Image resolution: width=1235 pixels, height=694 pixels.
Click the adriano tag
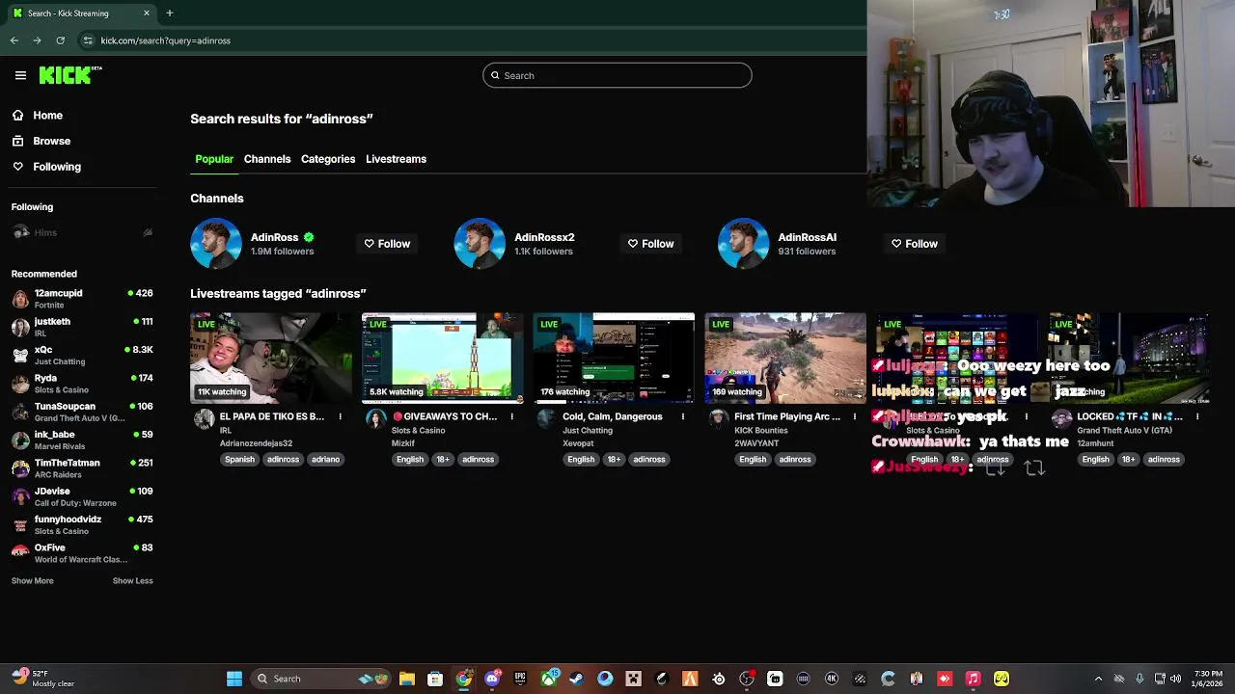325,460
